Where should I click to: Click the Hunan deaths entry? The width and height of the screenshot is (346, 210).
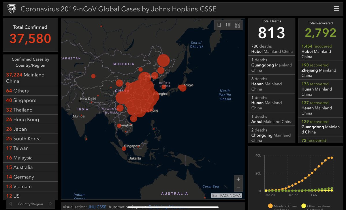272,103
